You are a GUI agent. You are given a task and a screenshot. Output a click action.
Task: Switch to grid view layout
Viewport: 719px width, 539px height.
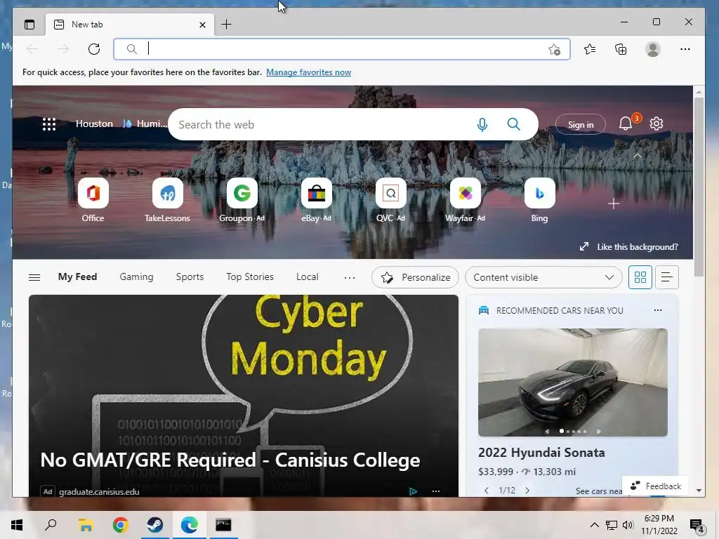[640, 277]
